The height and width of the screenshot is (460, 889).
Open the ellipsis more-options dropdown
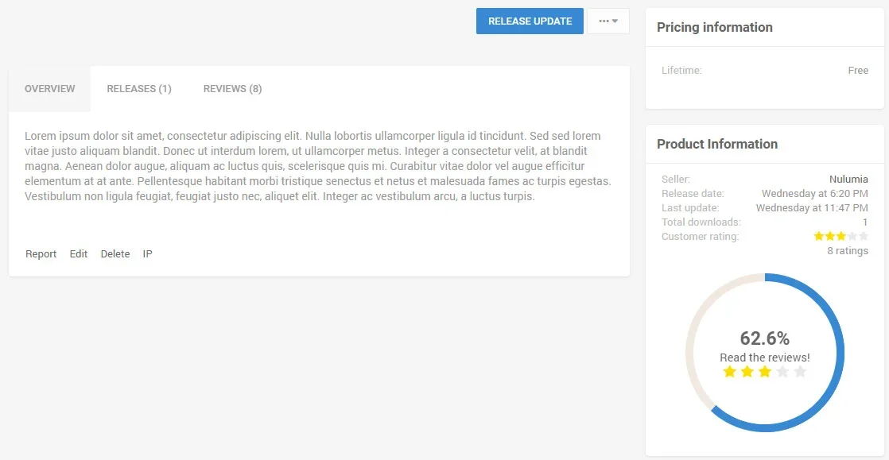(x=608, y=21)
